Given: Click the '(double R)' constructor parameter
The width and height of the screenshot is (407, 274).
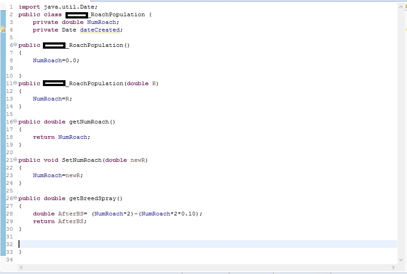Looking at the screenshot, I should click(141, 84).
